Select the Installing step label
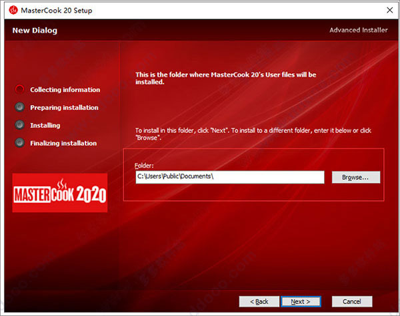This screenshot has height=316, width=400. (x=45, y=126)
